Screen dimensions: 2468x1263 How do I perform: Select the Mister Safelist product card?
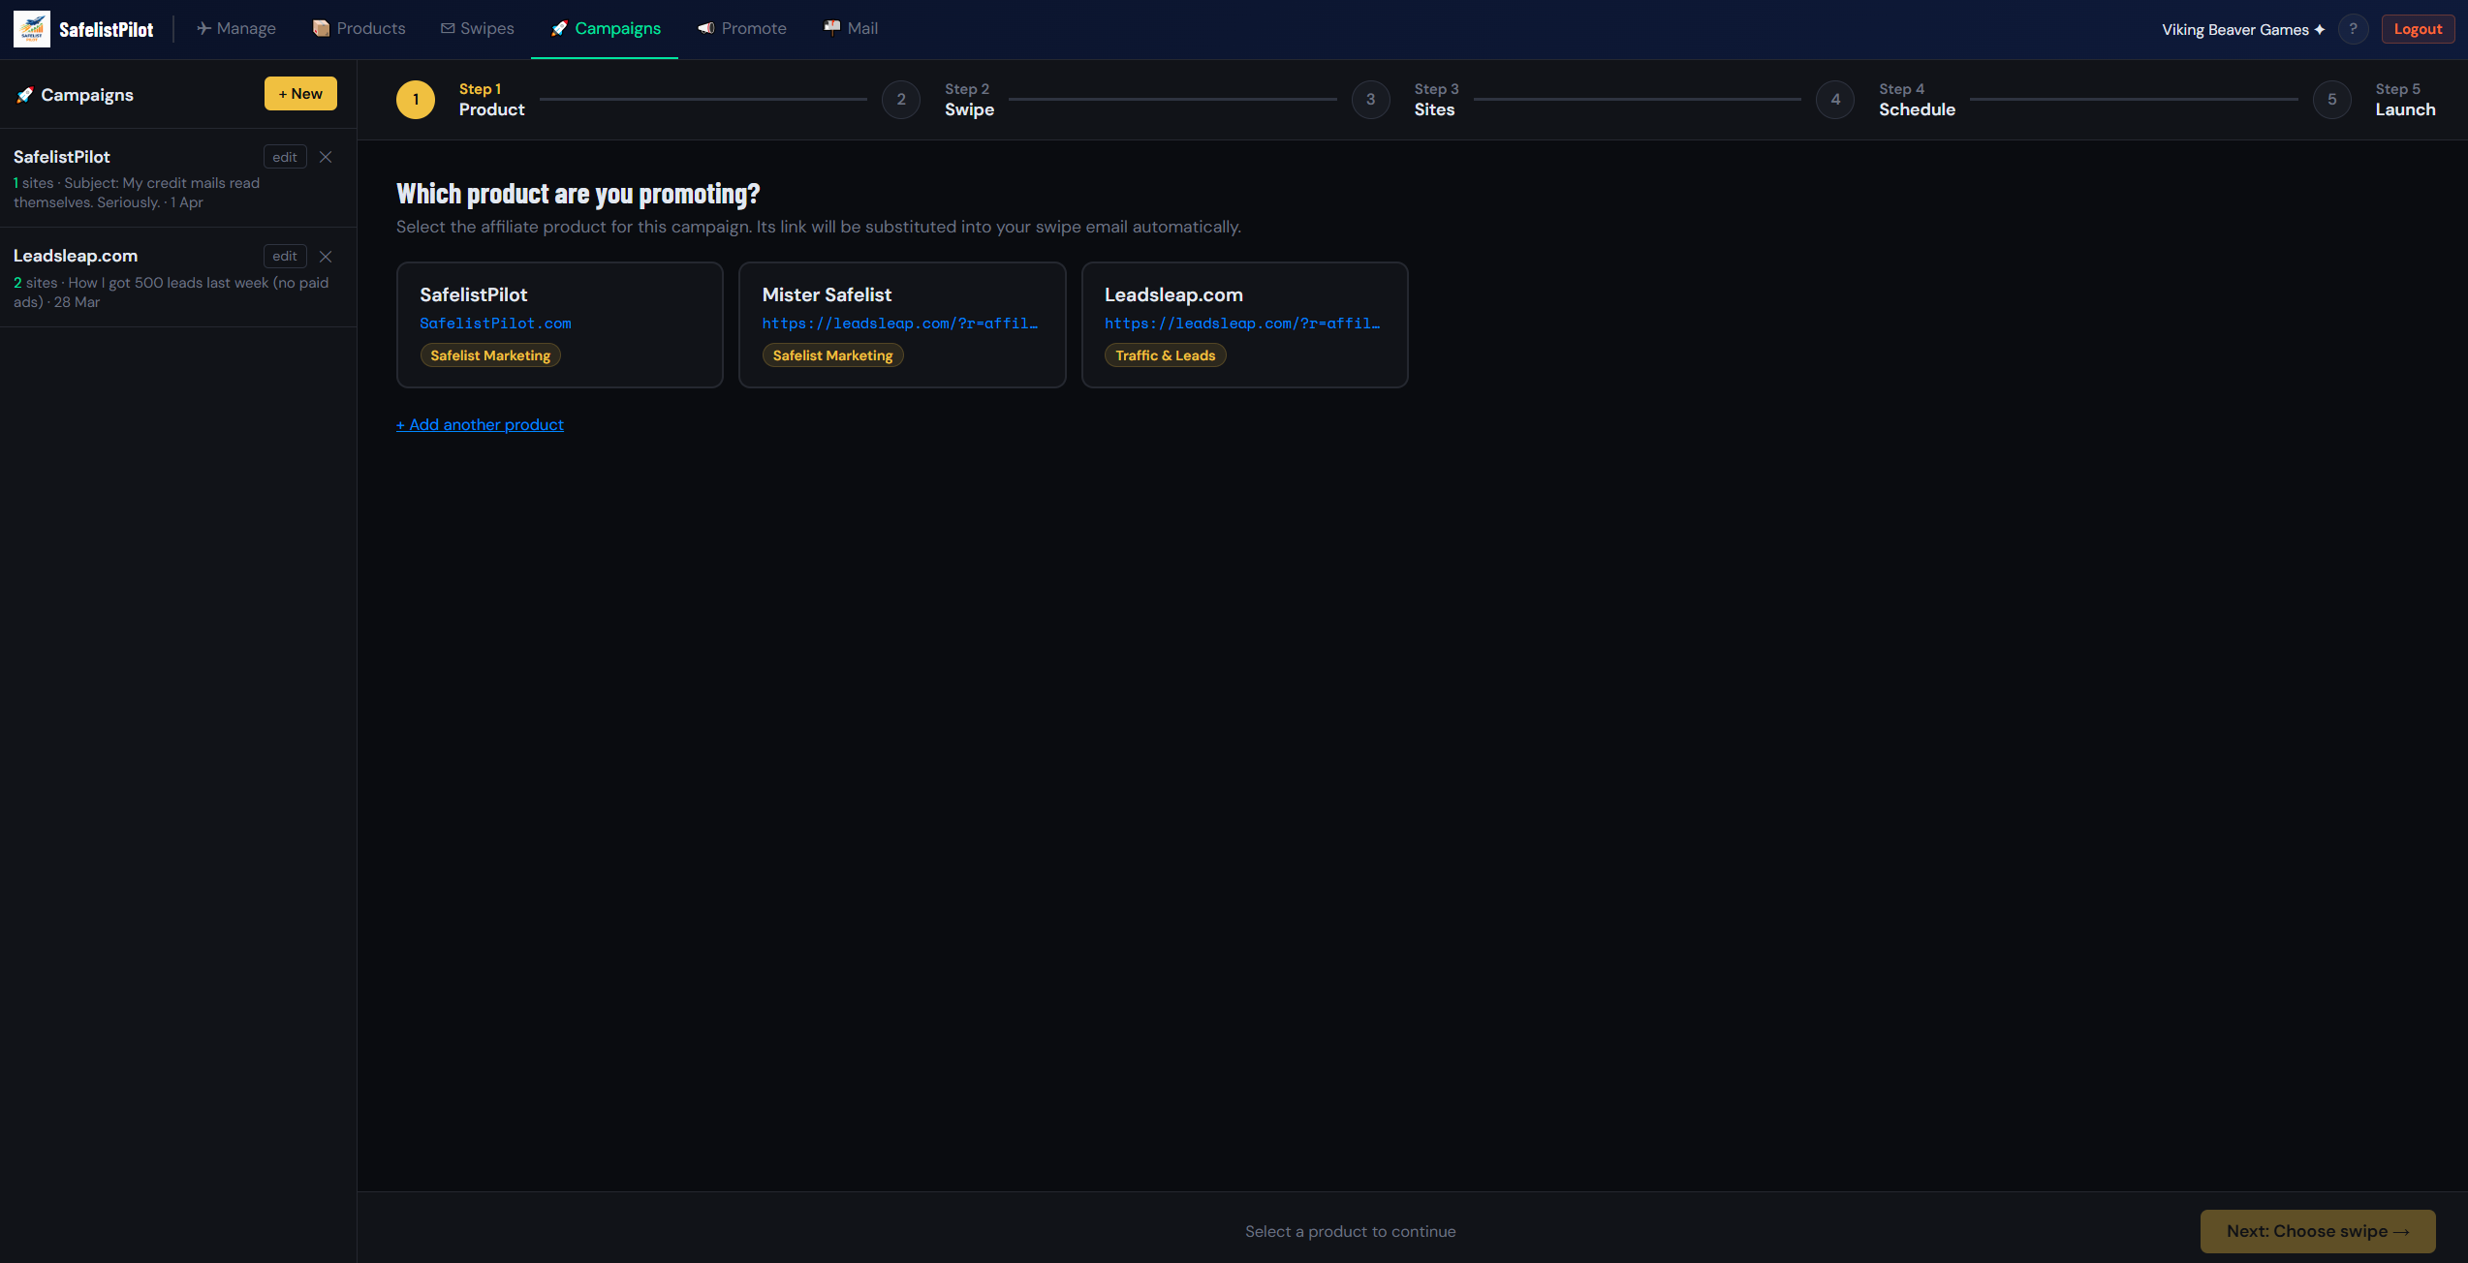901,324
